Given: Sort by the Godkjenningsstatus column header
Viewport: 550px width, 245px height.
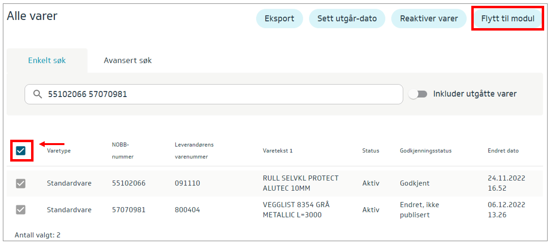Looking at the screenshot, I should tap(426, 151).
